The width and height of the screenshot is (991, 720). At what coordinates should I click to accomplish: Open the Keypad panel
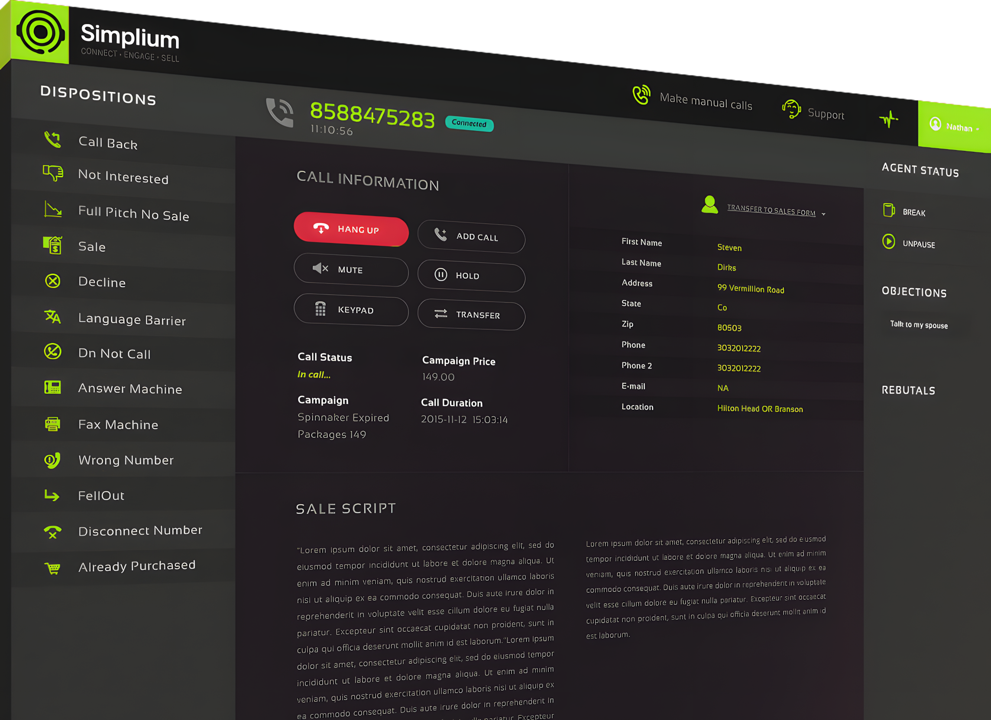point(351,309)
